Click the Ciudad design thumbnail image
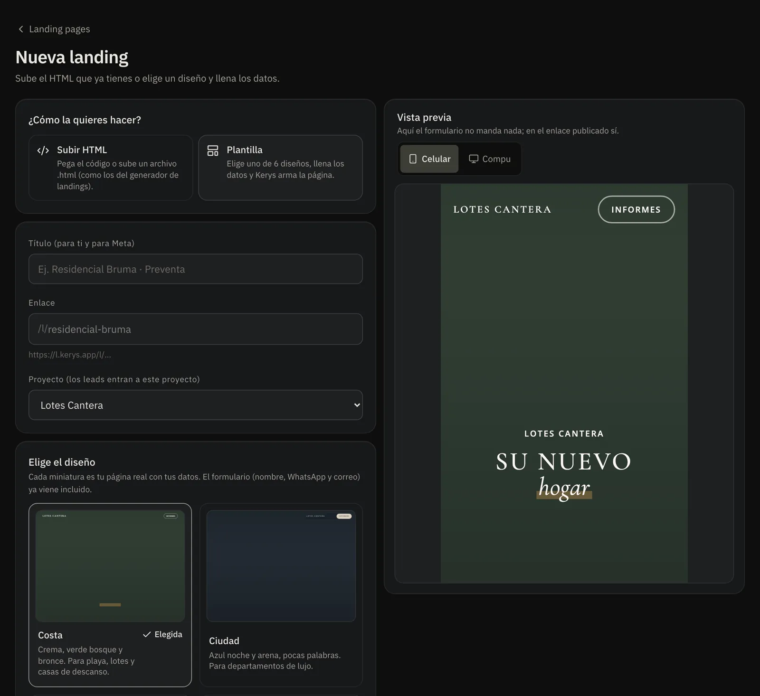The width and height of the screenshot is (760, 696). click(281, 566)
